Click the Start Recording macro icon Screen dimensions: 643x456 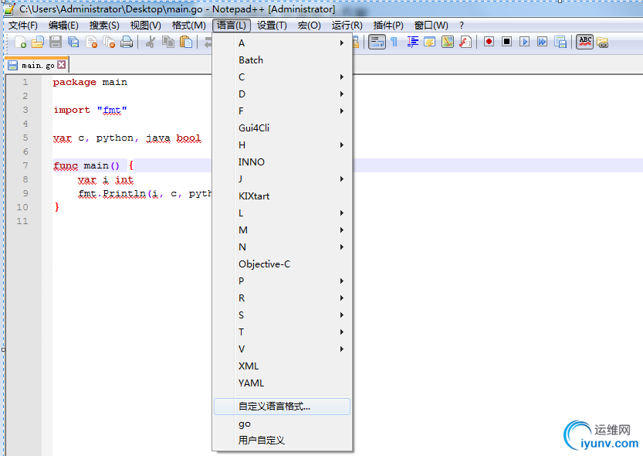(x=489, y=42)
